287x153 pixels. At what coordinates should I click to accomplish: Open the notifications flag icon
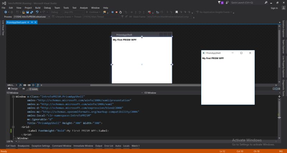pos(219,3)
